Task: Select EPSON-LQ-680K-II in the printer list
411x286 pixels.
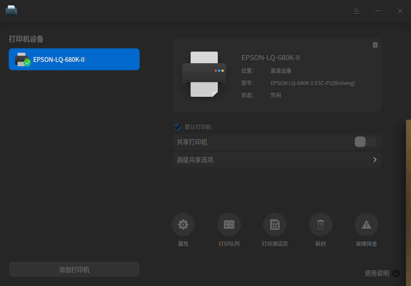Action: [x=74, y=59]
